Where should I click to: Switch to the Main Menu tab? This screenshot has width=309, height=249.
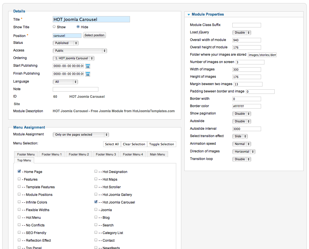(x=157, y=154)
